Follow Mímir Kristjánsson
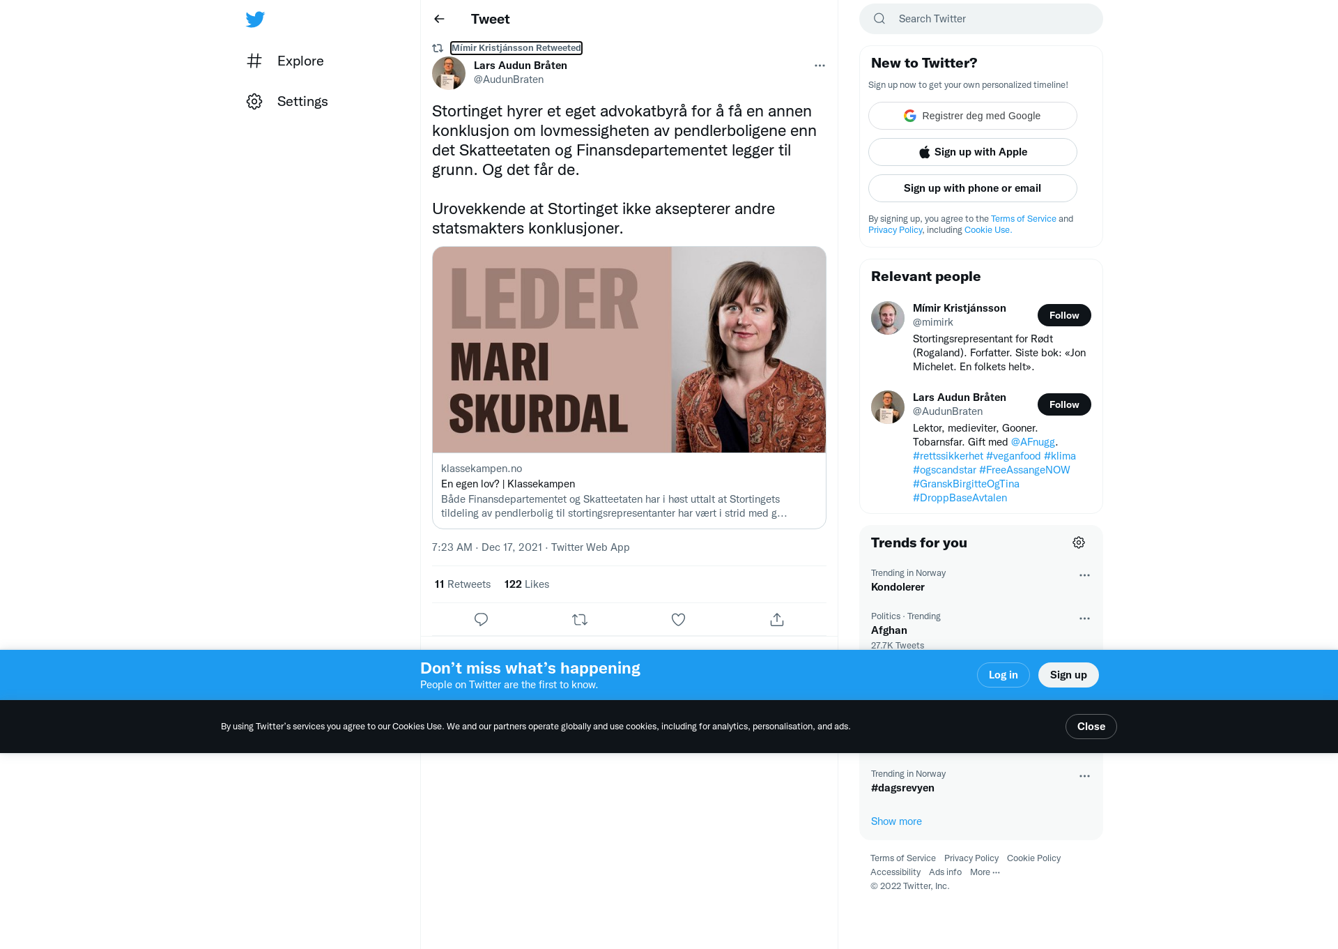This screenshot has height=949, width=1338. tap(1064, 315)
